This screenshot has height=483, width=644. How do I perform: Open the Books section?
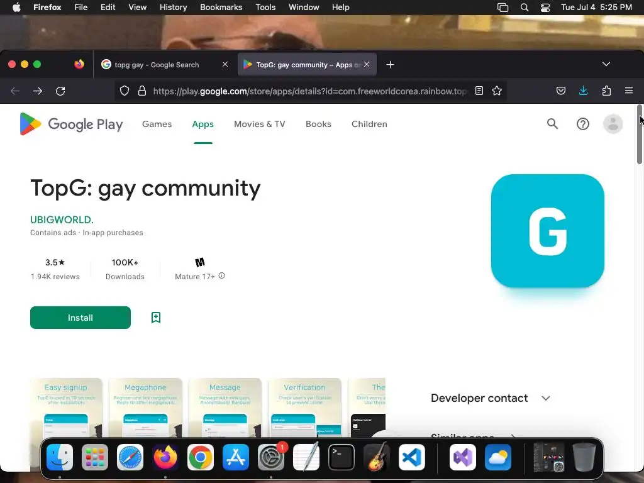click(x=318, y=124)
